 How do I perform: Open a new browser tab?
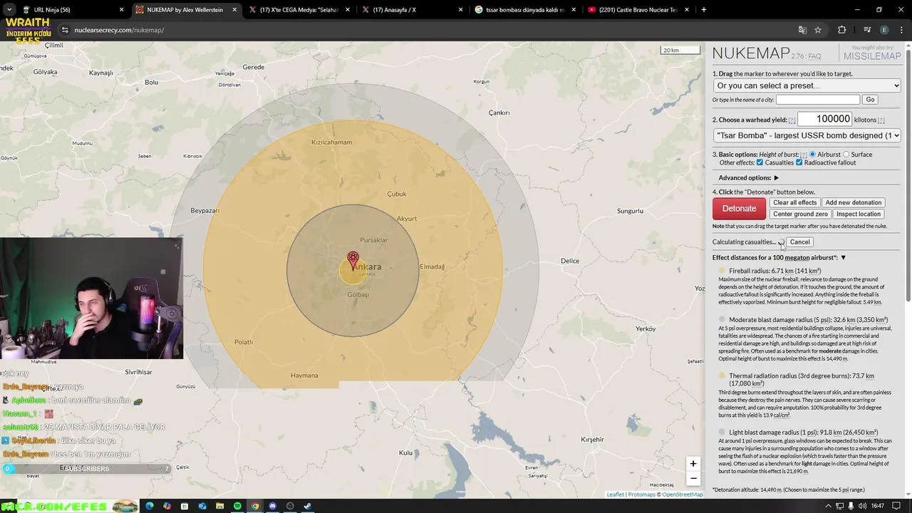(703, 10)
